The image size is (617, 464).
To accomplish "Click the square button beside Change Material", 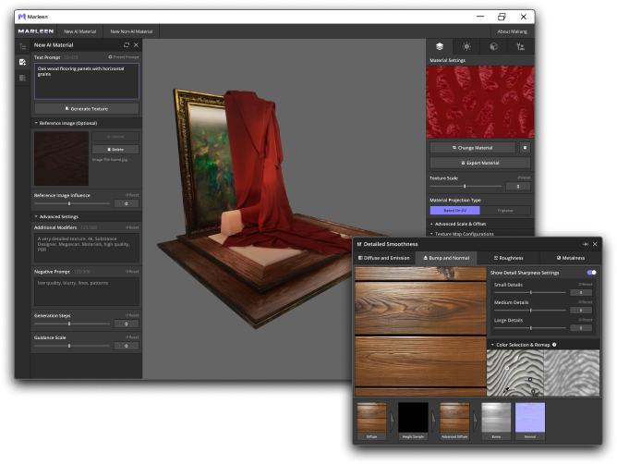I will point(525,148).
